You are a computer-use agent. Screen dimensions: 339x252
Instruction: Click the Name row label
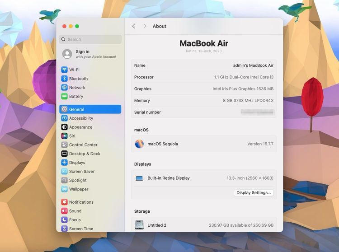point(140,65)
